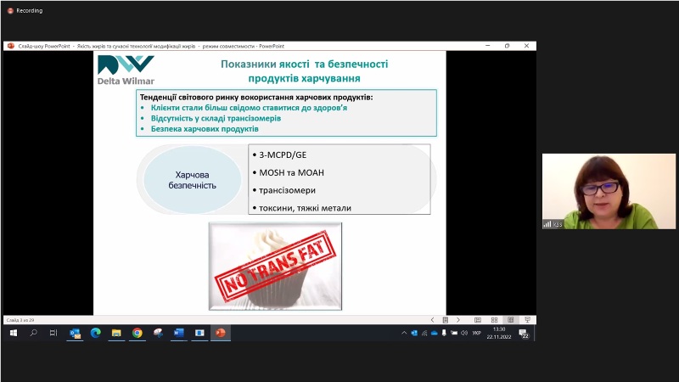This screenshot has height=382, width=679.
Task: Switch to Normal view in the status bar
Action: (x=478, y=320)
